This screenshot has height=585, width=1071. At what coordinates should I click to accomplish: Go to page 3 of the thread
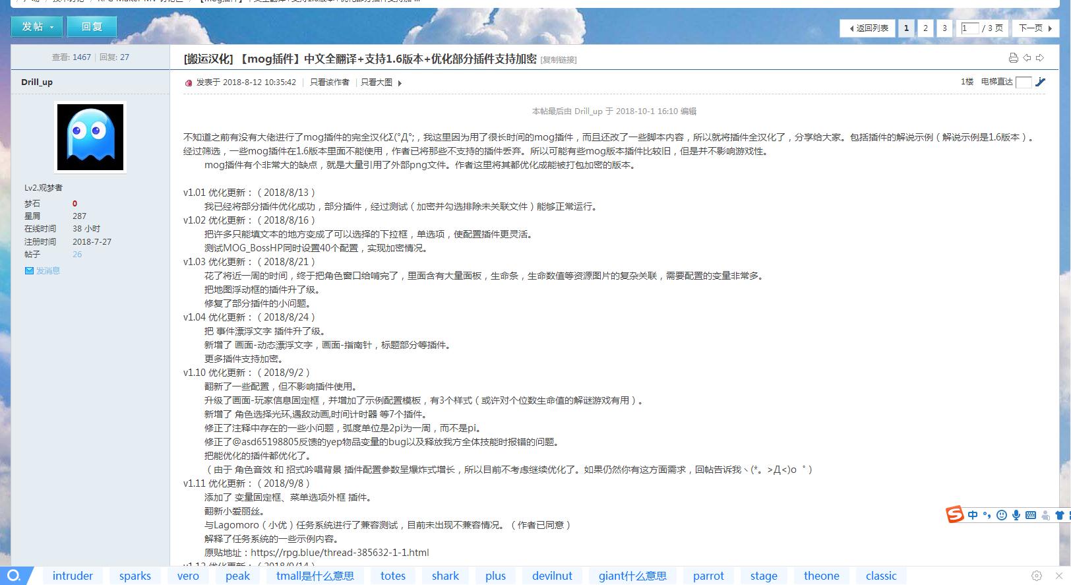[x=944, y=28]
